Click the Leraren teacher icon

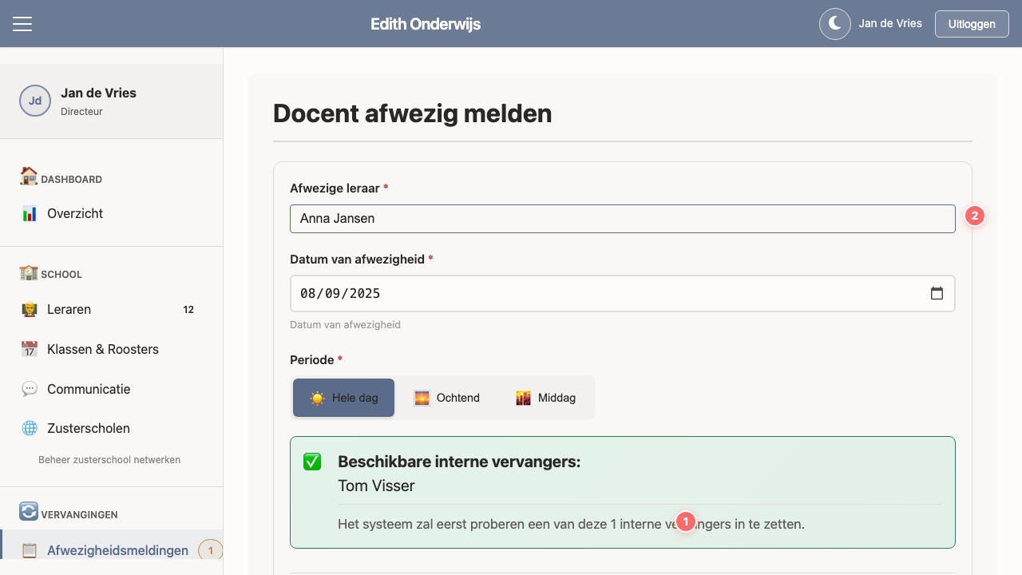(x=30, y=310)
